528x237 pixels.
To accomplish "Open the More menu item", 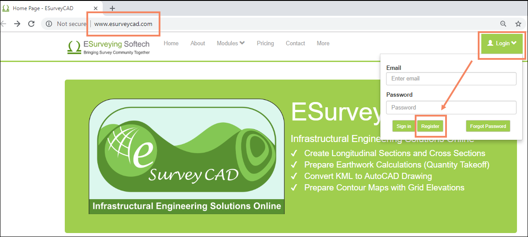I will point(323,44).
